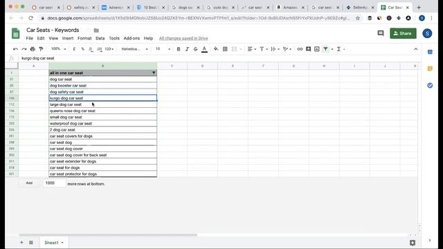The image size is (443, 249).
Task: Open the zoom 100% dropdown
Action: point(58,49)
